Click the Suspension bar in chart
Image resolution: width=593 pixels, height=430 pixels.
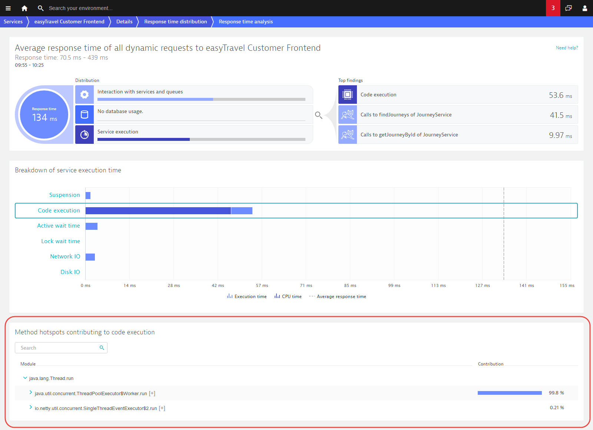click(x=88, y=195)
